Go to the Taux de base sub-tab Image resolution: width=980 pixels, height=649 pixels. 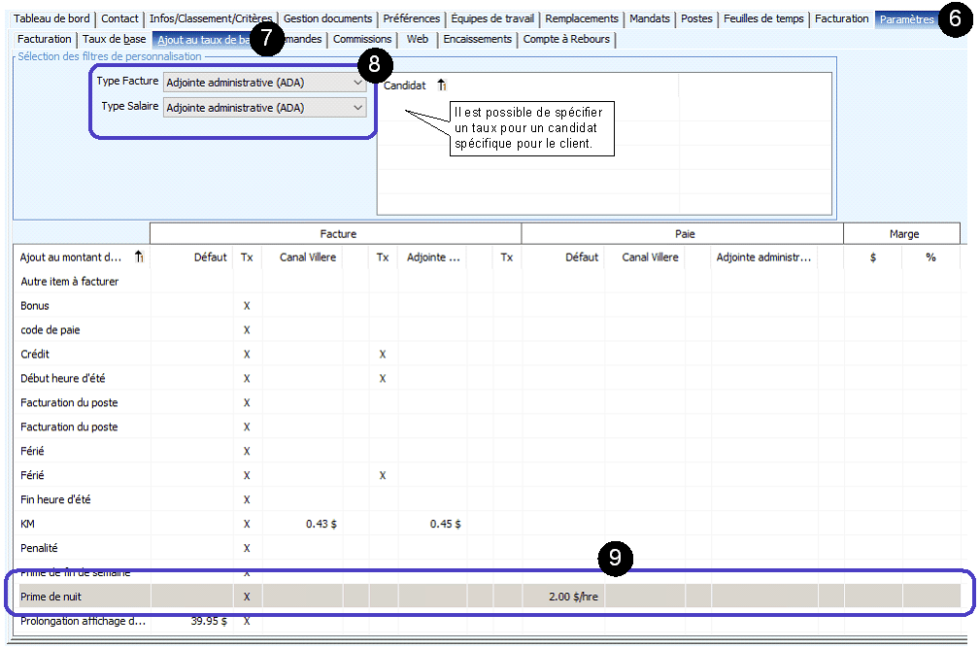click(115, 40)
